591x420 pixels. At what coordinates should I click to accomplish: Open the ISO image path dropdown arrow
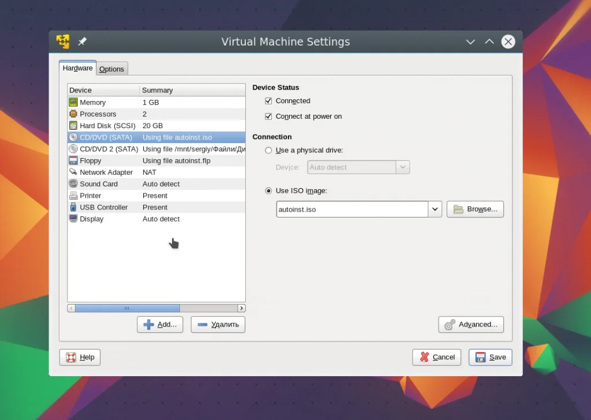(435, 209)
